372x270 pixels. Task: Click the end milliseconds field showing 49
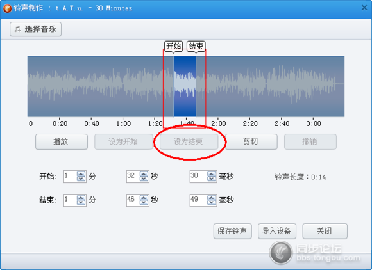[199, 200]
